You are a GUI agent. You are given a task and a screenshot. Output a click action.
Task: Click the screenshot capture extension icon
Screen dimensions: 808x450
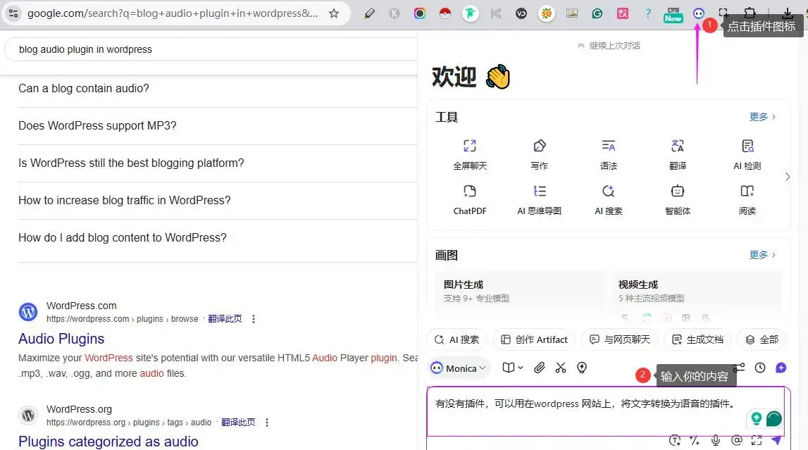[x=724, y=13]
